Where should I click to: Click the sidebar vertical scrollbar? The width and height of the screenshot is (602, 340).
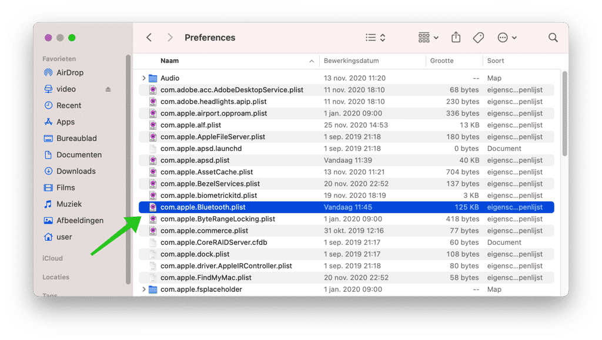tap(128, 170)
